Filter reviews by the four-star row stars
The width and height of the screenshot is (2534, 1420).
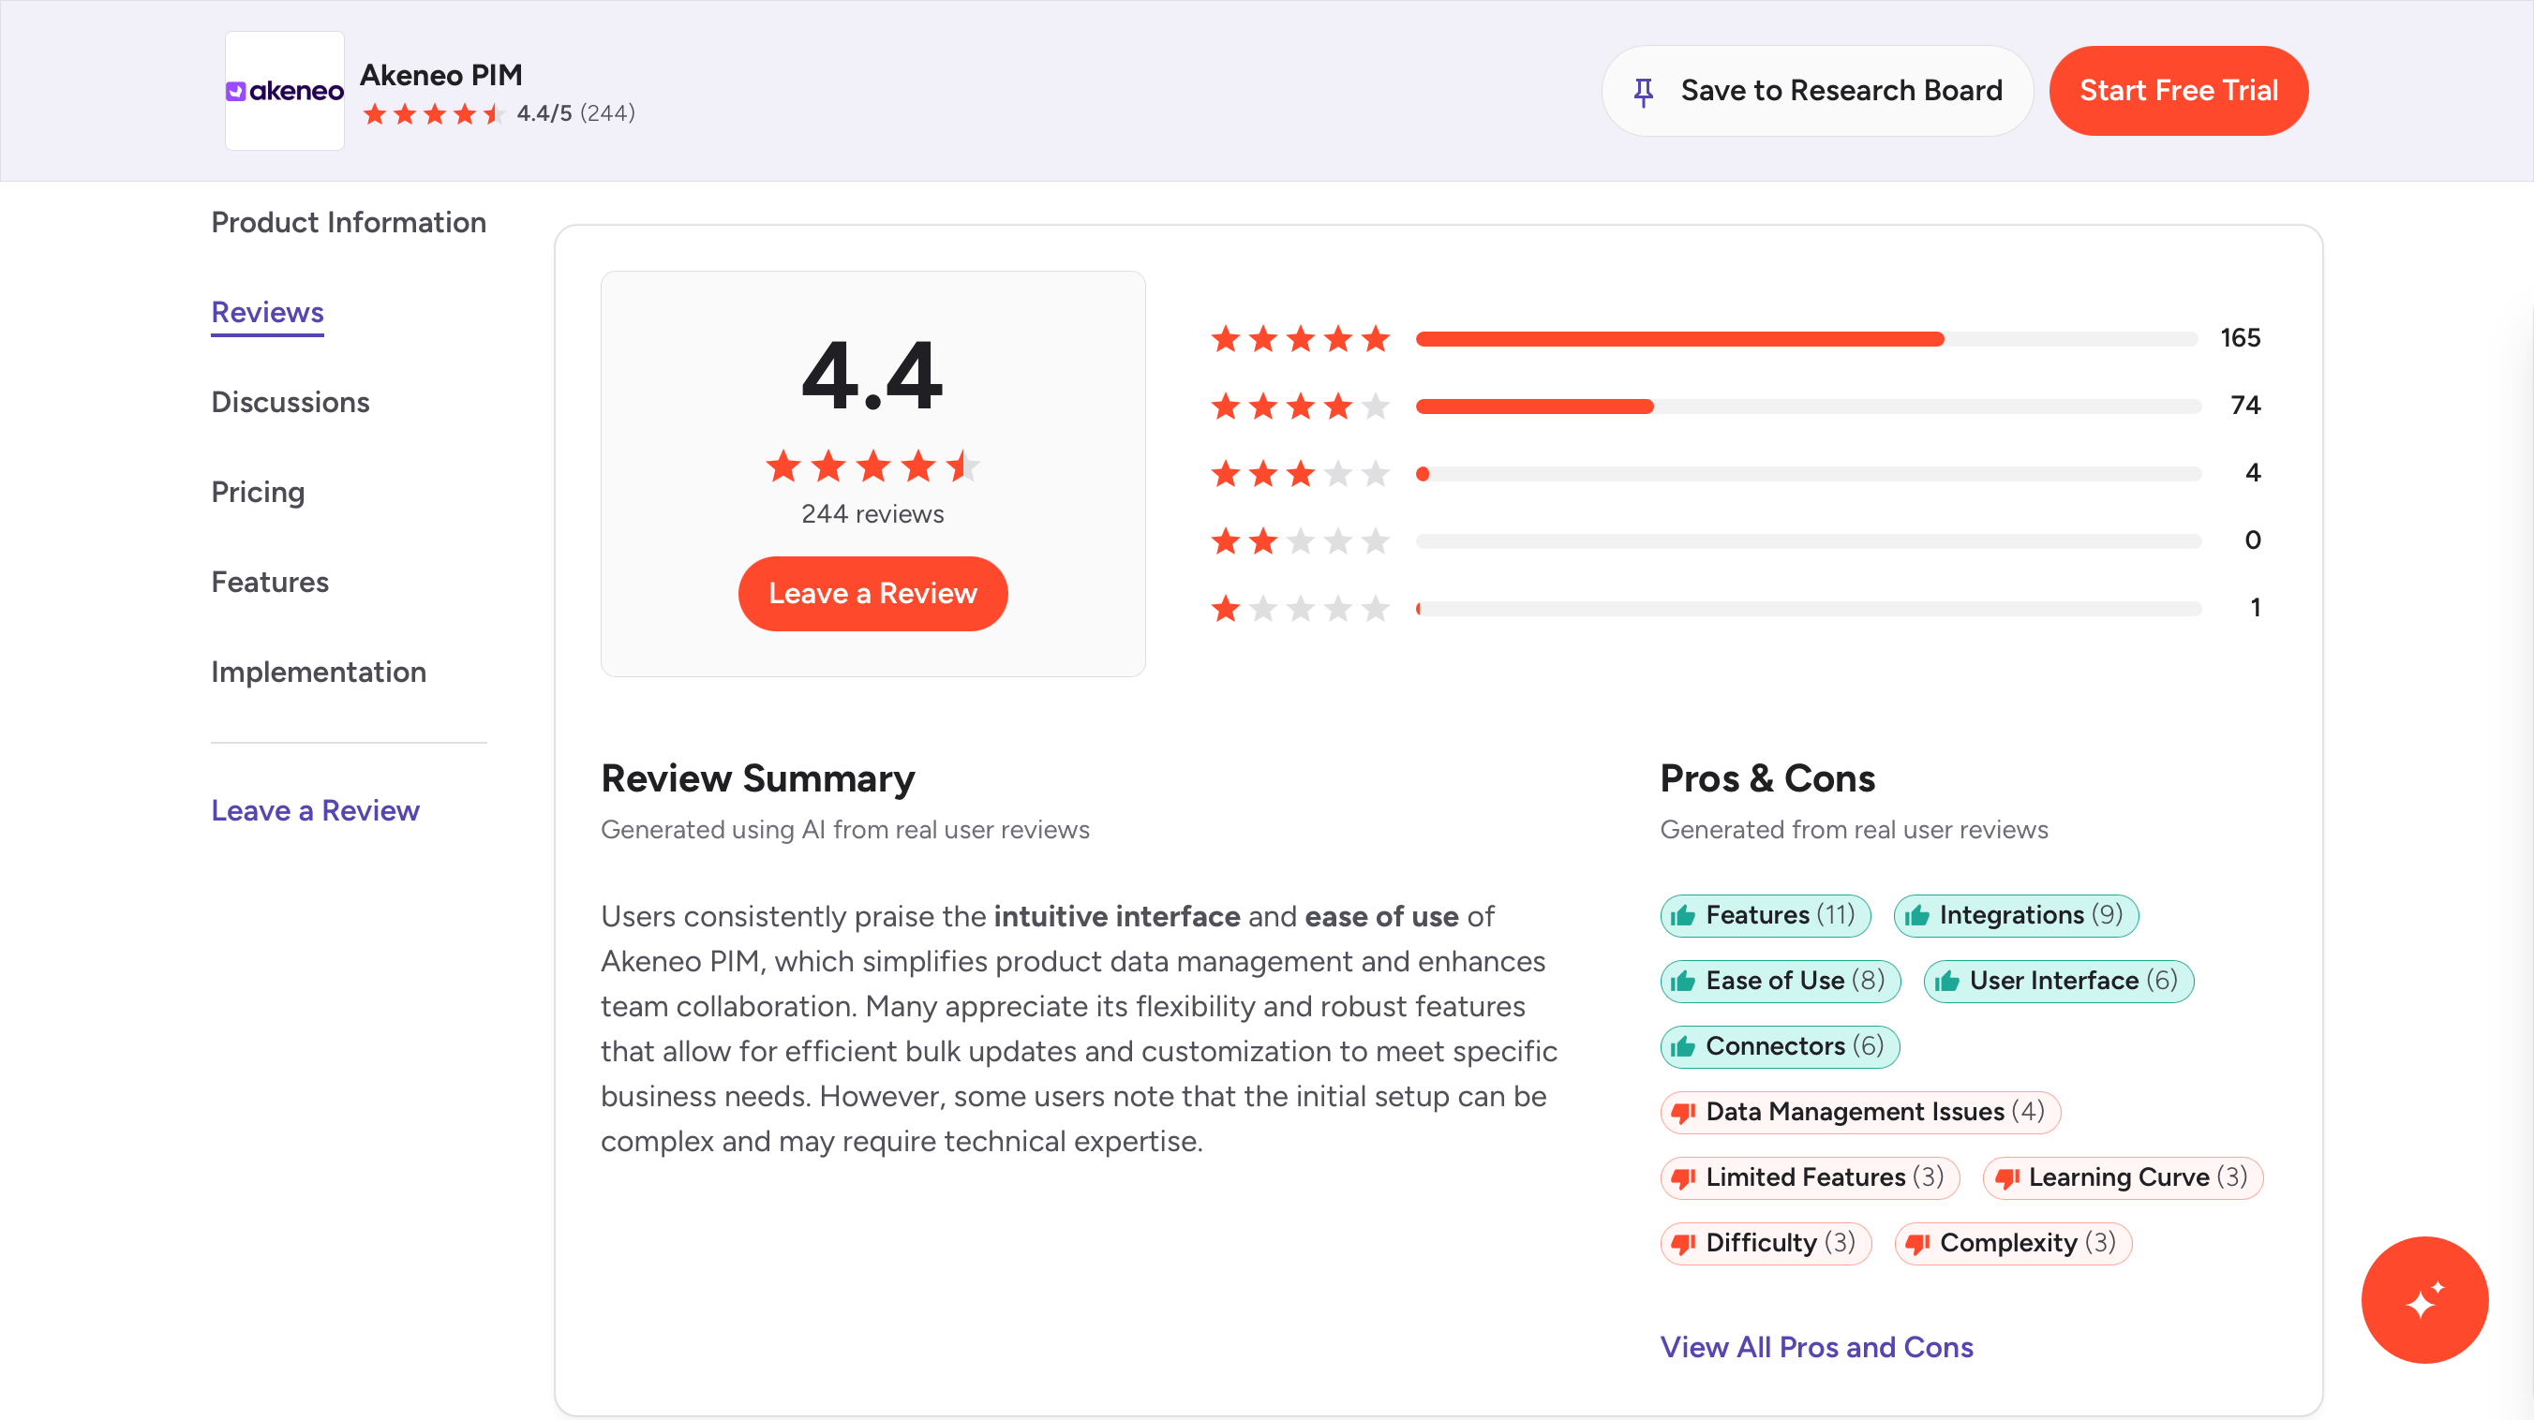click(1301, 407)
